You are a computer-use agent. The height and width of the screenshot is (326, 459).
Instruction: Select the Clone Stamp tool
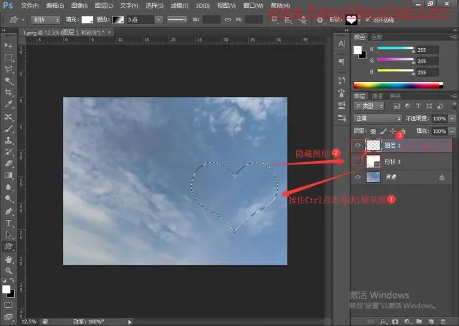[x=8, y=140]
